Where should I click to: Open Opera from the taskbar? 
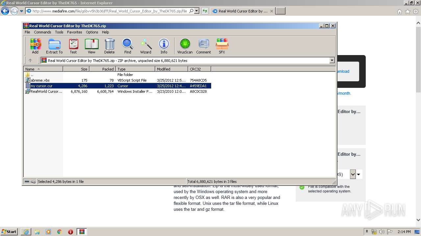click(x=70, y=232)
